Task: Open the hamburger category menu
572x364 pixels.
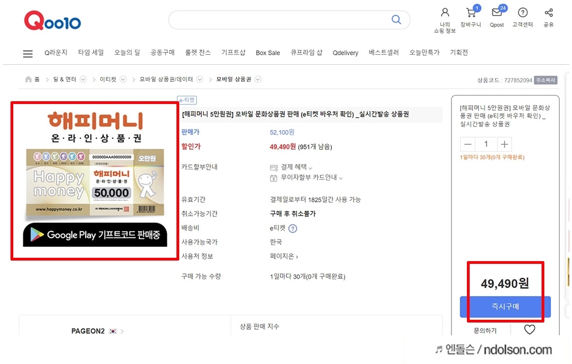Action: (28, 54)
